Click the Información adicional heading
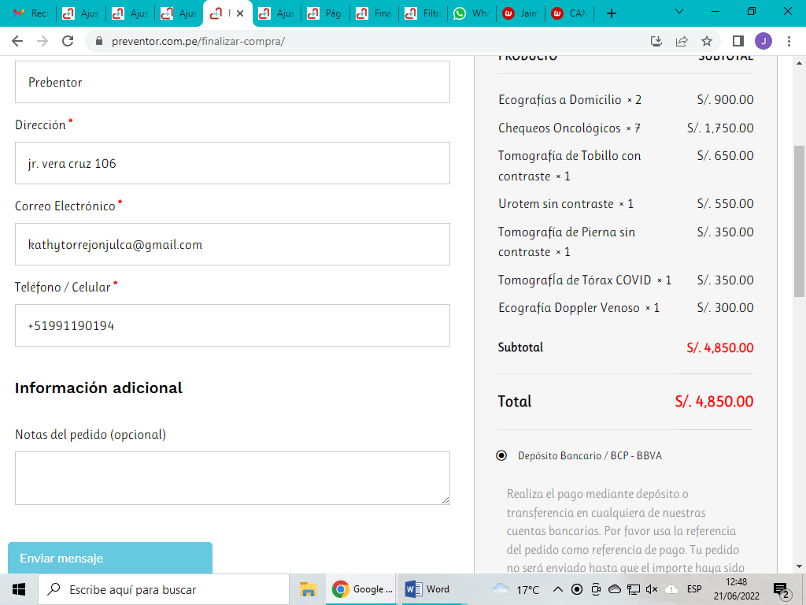This screenshot has width=806, height=605. [98, 388]
